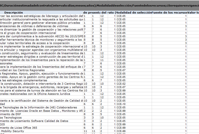This screenshot has height=134, width=199.
Task: Click 'herramienta técnica de monitoreo y seguimiento' cell
Action: pyautogui.click(x=42, y=40)
